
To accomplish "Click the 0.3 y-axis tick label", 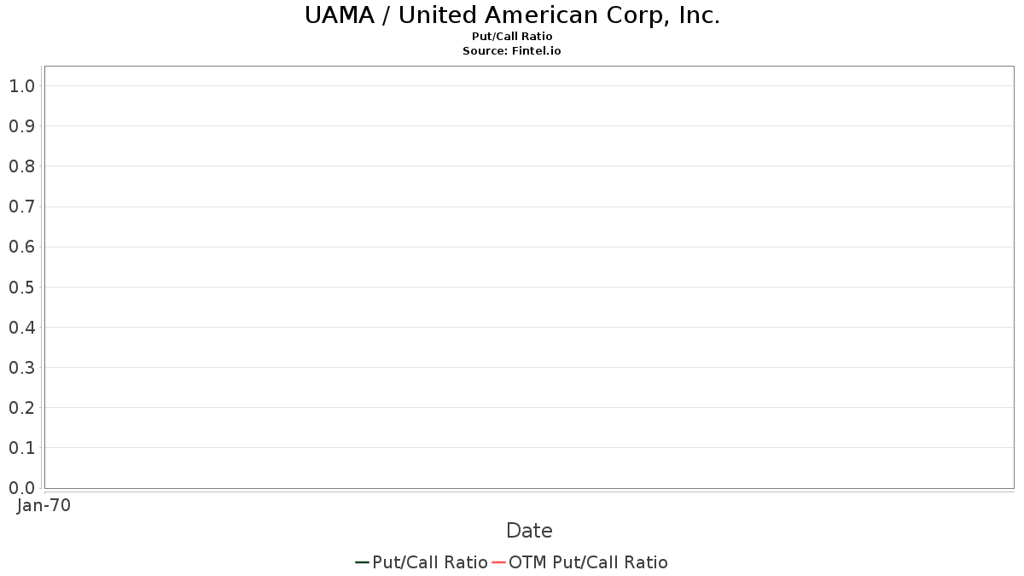I will point(21,368).
